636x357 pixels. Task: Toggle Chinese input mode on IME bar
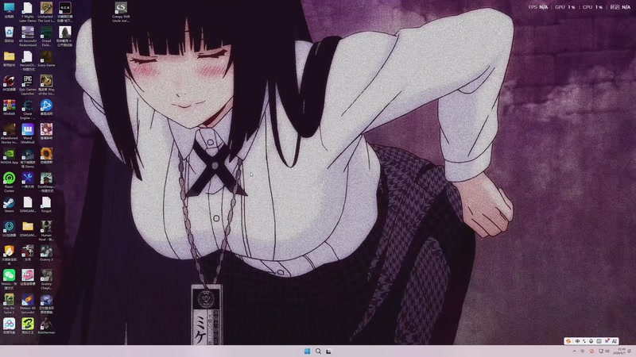point(577,341)
